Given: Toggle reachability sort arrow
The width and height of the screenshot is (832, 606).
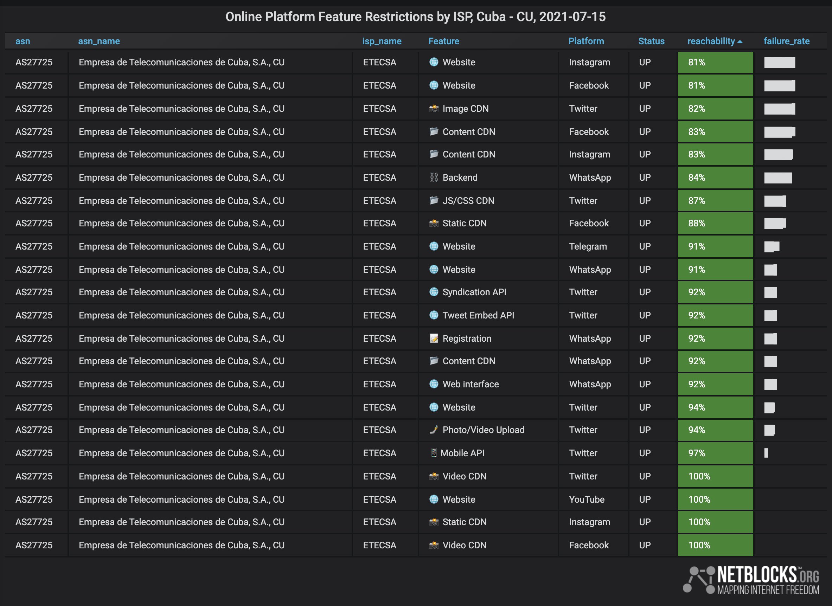Looking at the screenshot, I should pos(740,41).
